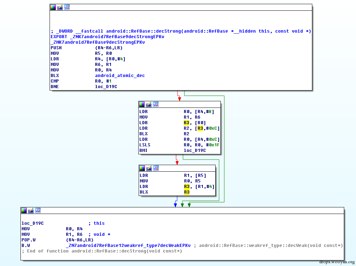Click color icon on decStrong top node

53,7
